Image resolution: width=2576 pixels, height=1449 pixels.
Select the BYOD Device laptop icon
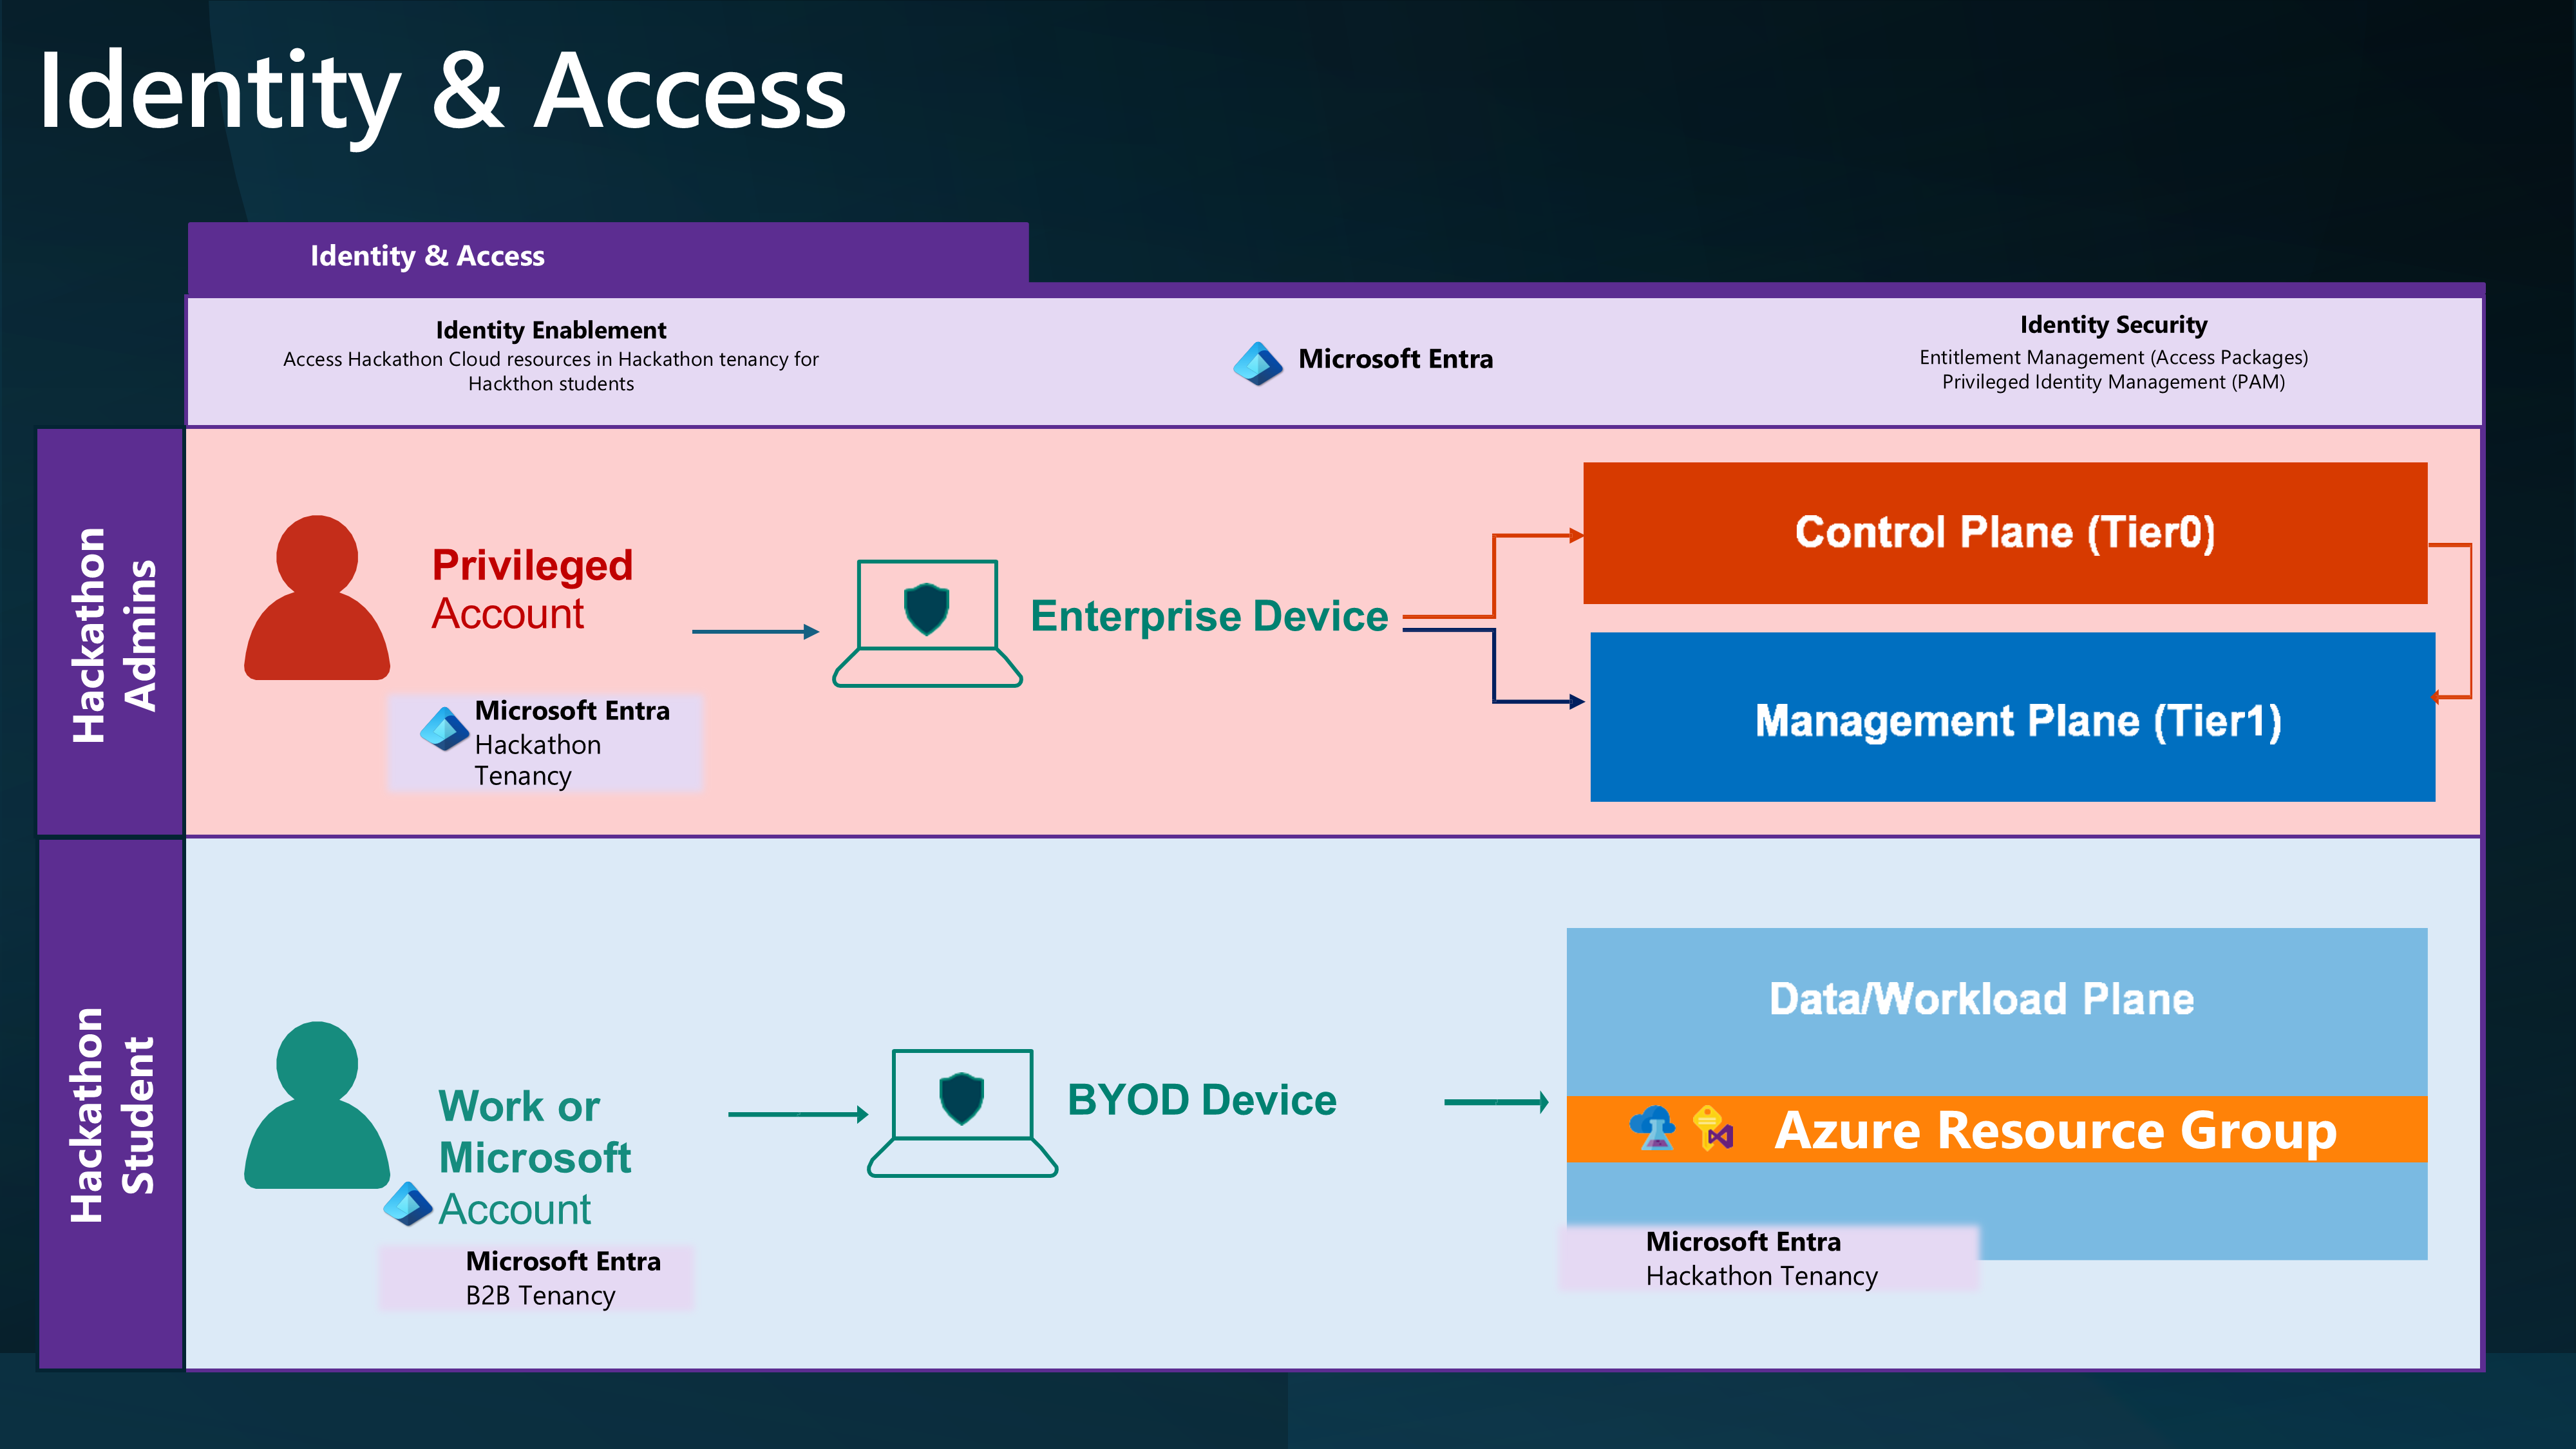pos(962,1113)
